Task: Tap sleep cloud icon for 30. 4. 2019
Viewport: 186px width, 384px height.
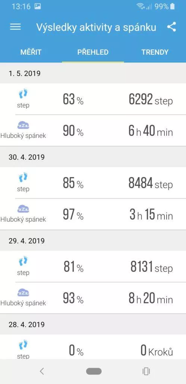Action: 23,209
